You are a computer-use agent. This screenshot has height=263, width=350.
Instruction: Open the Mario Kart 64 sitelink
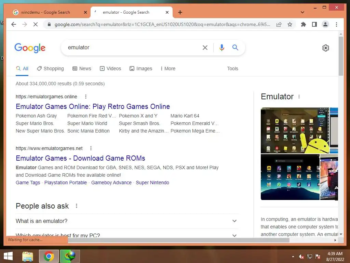pos(185,116)
